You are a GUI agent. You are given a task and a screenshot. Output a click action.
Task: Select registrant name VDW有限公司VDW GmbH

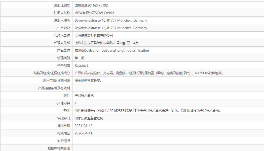(94, 13)
